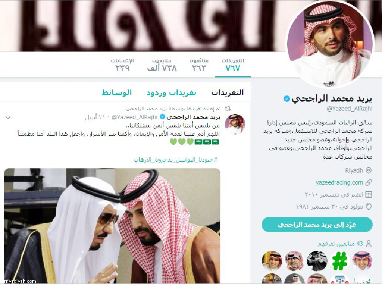Open the tweet options chevron menu
382x285 pixels.
pyautogui.click(x=8, y=118)
